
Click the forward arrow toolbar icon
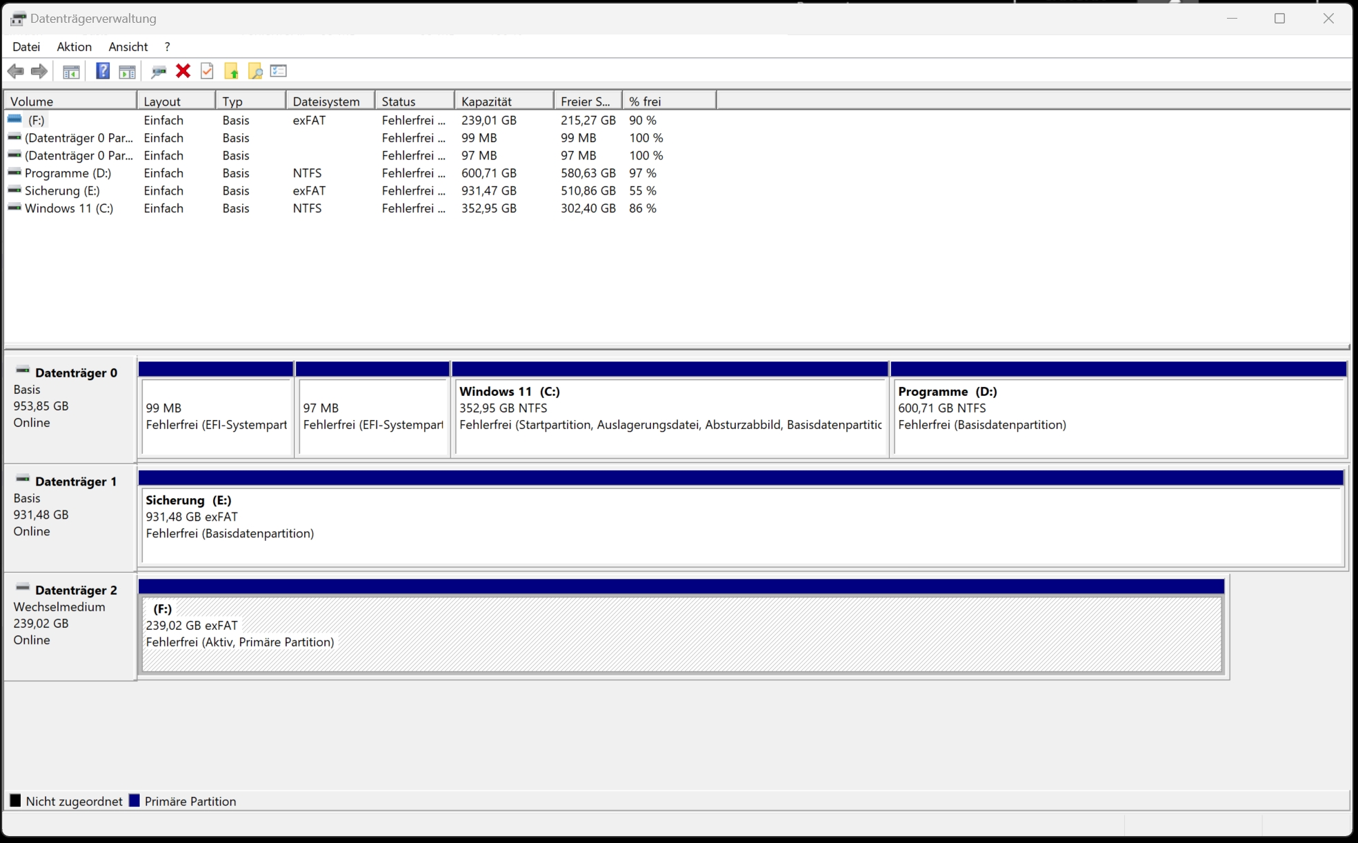pos(39,71)
